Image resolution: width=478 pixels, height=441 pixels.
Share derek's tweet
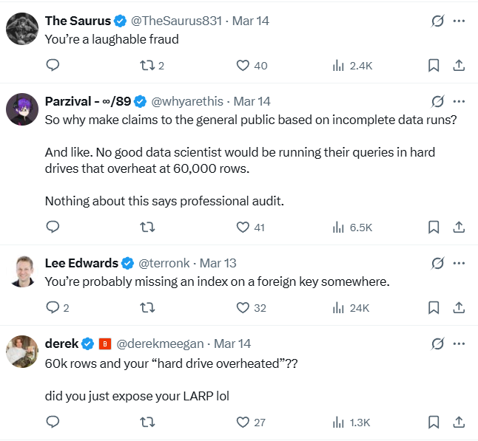pyautogui.click(x=458, y=423)
